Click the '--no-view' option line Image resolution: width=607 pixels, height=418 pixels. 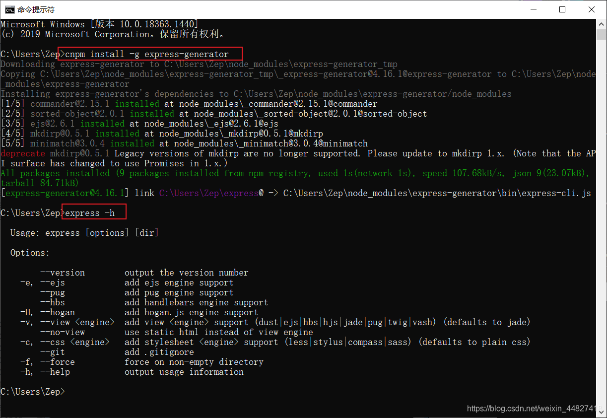pyautogui.click(x=176, y=332)
